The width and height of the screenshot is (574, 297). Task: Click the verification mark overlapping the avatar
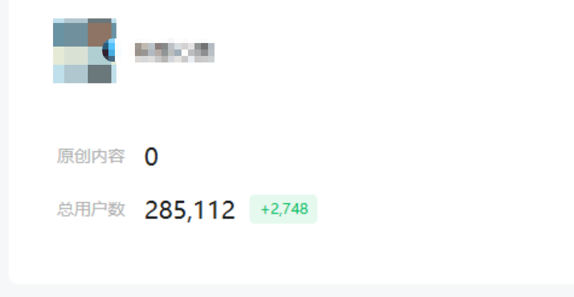(109, 50)
